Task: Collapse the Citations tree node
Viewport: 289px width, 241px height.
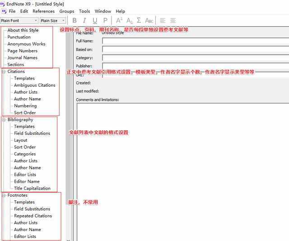Action: point(4,71)
